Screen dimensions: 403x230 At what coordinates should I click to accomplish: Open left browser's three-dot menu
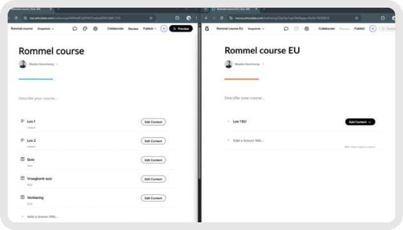196,18
